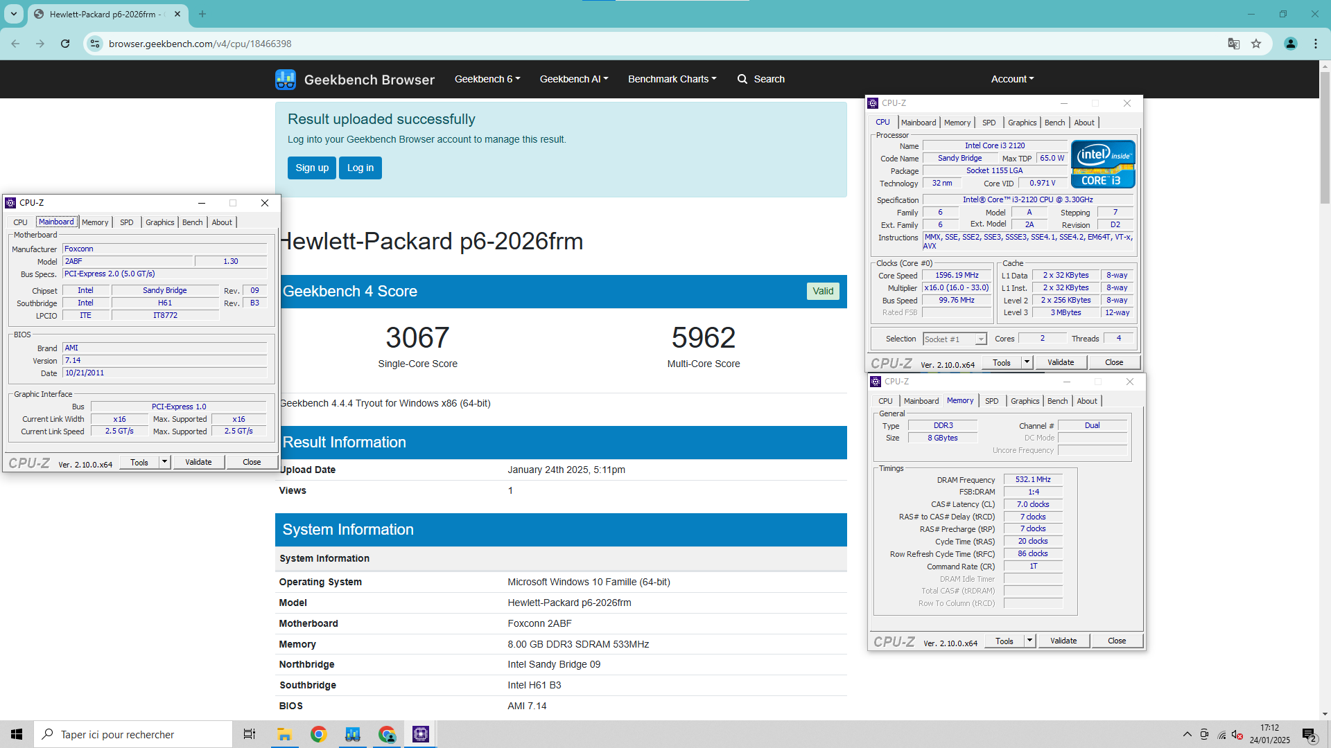The image size is (1331, 748).
Task: Open Tools dropdown arrow in CPU tab CPU-Z window
Action: point(1027,362)
